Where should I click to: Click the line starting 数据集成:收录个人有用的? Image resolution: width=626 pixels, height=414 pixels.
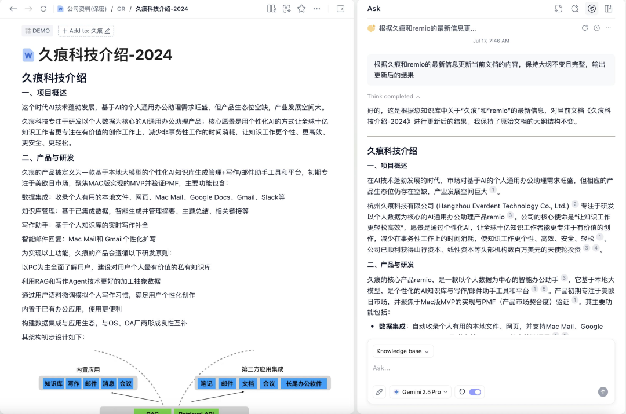pos(153,197)
